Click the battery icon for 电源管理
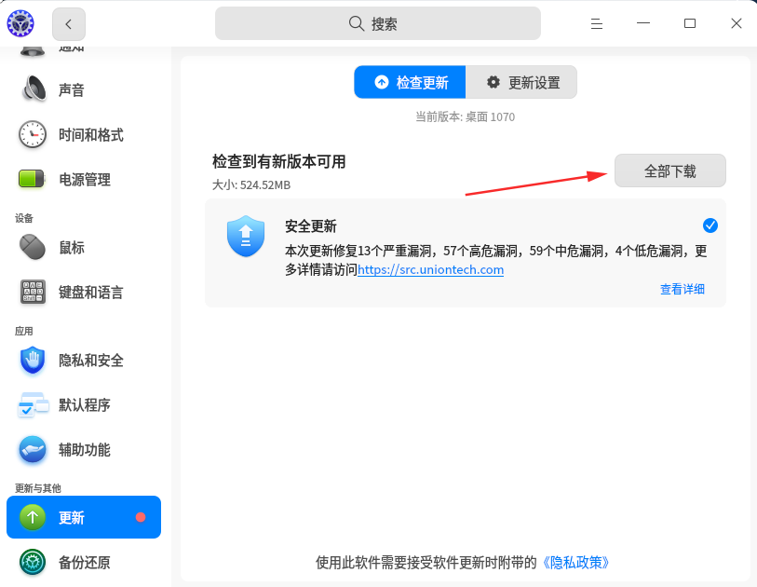Viewport: 757px width, 587px height. tap(32, 179)
